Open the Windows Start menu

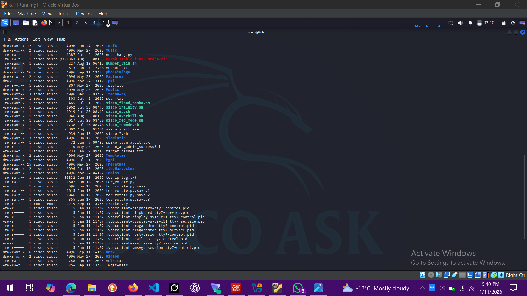click(x=10, y=288)
